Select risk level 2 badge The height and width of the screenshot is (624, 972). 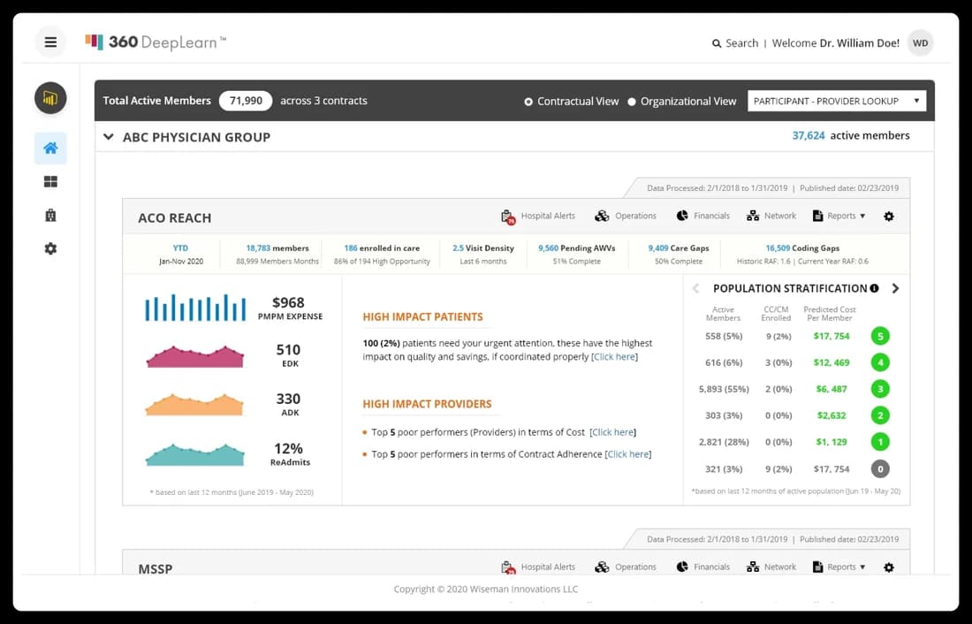click(x=880, y=415)
